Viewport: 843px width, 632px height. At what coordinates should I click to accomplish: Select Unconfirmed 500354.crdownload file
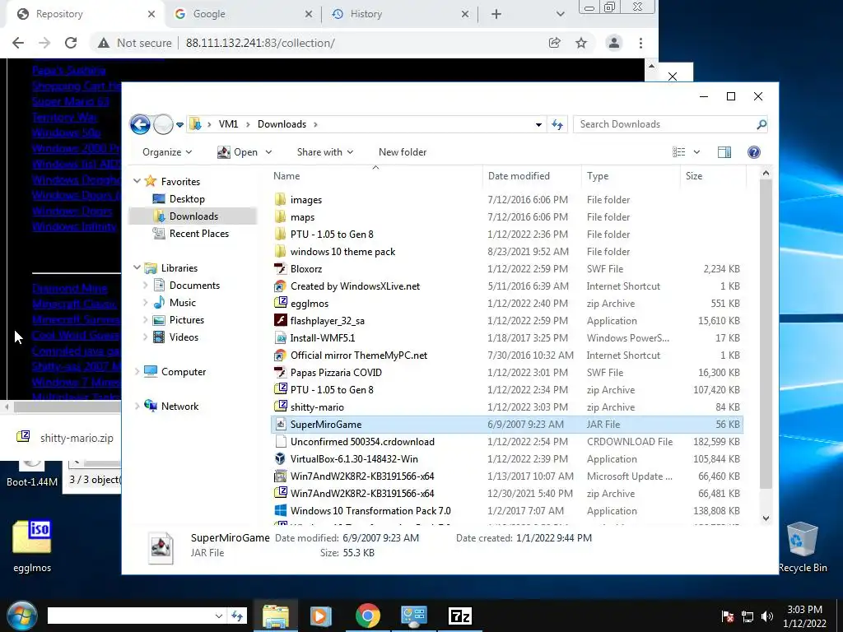(362, 442)
